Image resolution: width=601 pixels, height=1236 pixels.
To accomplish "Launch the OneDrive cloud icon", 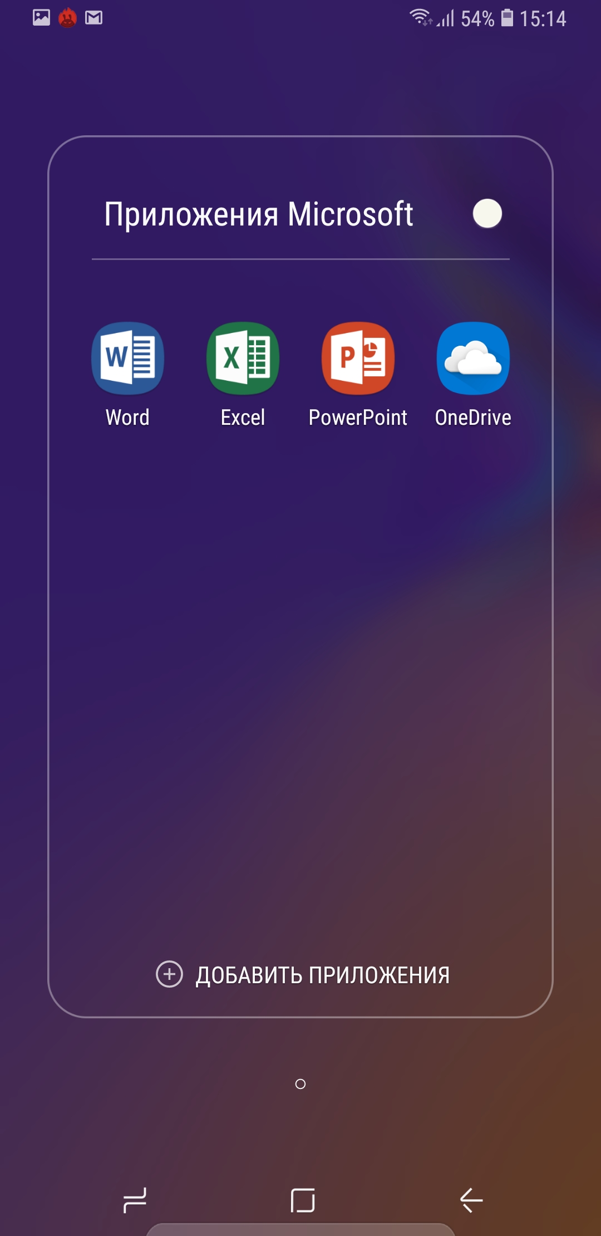I will (473, 358).
